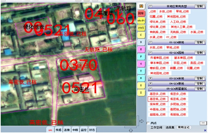Click the yellow ctrl key button
This screenshot has height=133, width=208.
point(141,28)
